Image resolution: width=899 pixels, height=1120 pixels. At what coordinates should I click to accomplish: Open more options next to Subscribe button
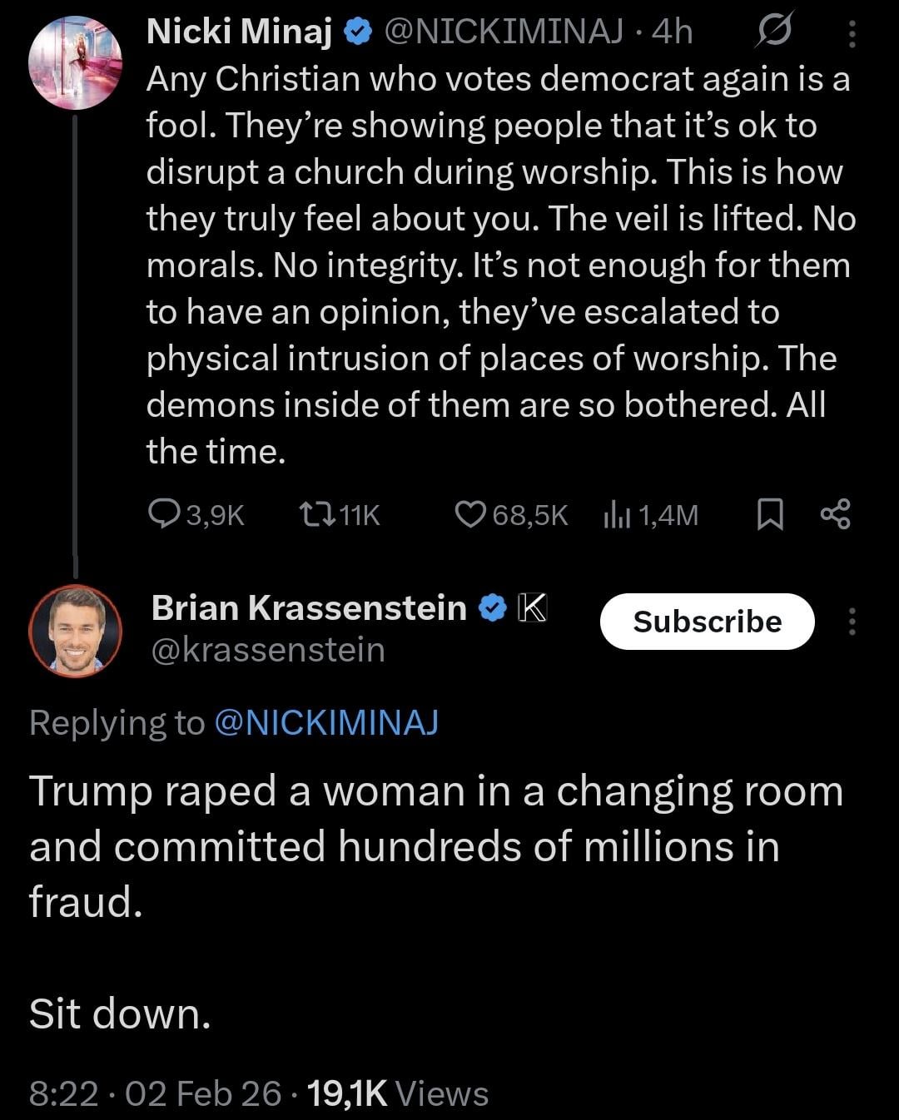(851, 622)
